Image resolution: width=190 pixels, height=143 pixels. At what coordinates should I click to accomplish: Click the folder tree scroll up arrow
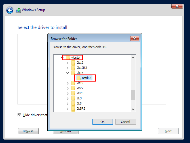tap(133, 57)
